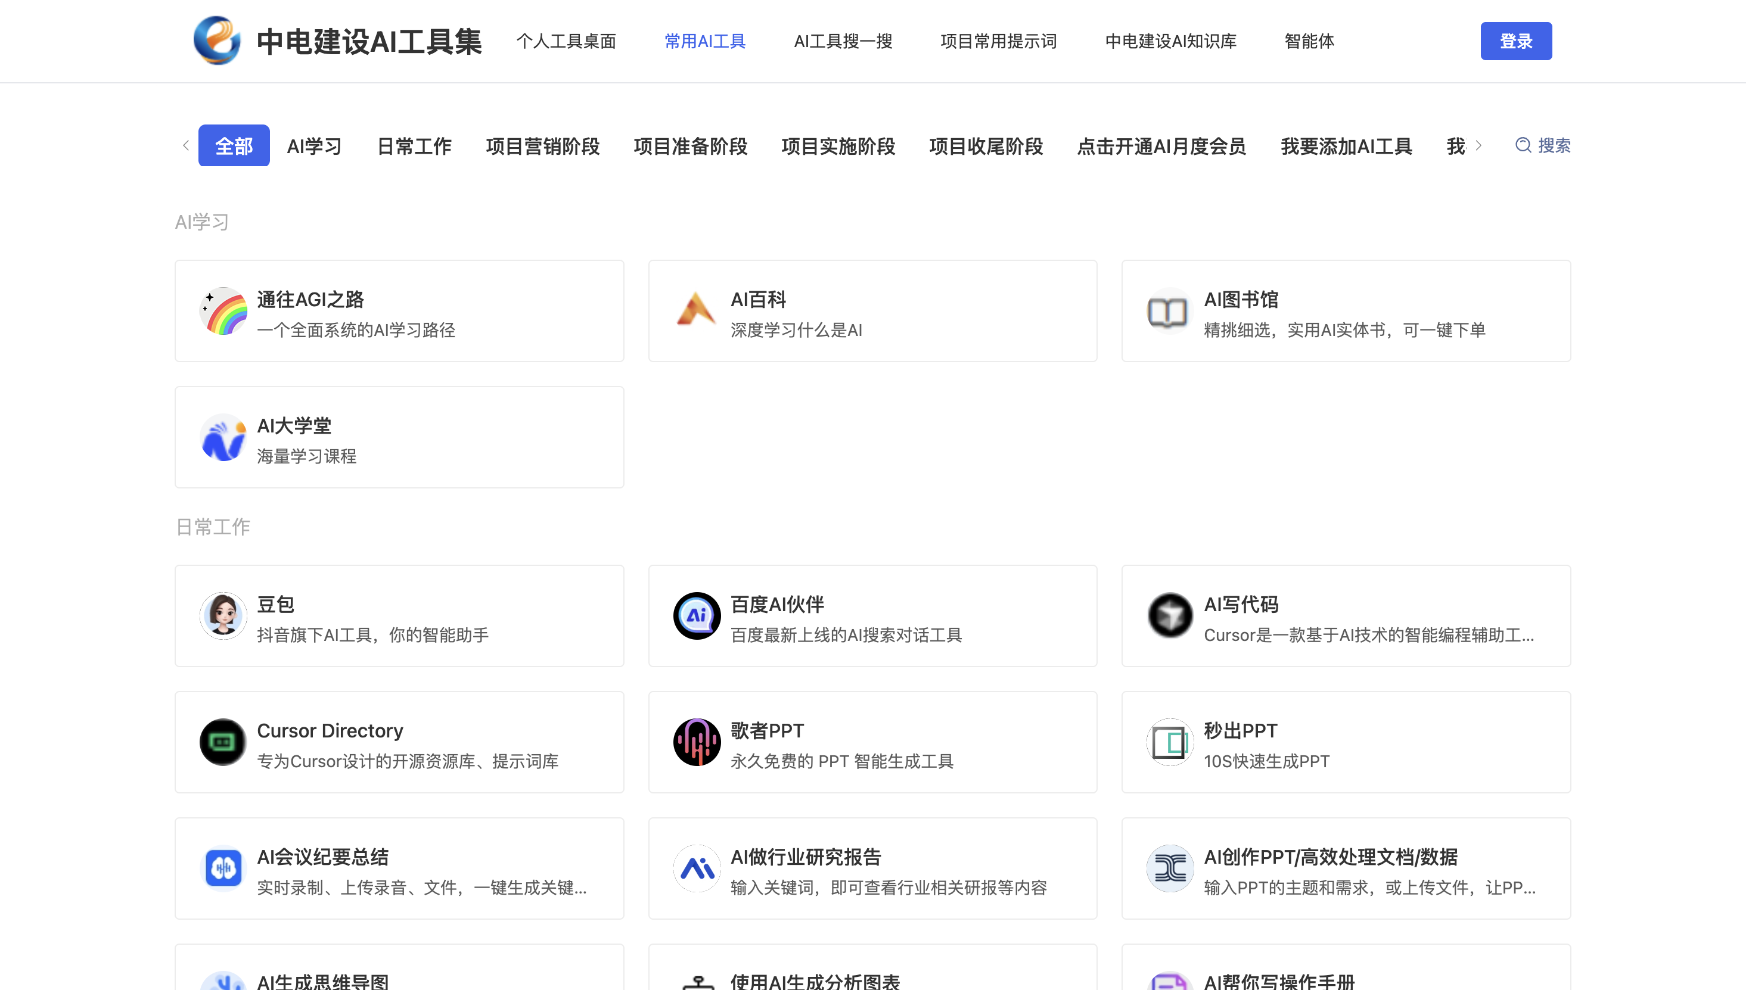Click the text 抖音旗下AI工具，你的智能助手
This screenshot has height=990, width=1752.
374,637
